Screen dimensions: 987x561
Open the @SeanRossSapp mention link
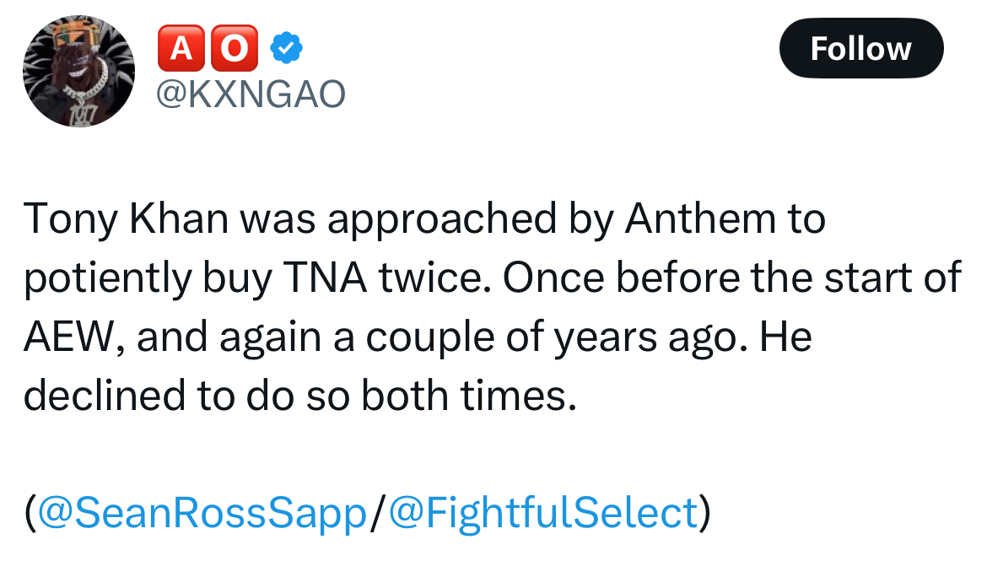click(202, 513)
